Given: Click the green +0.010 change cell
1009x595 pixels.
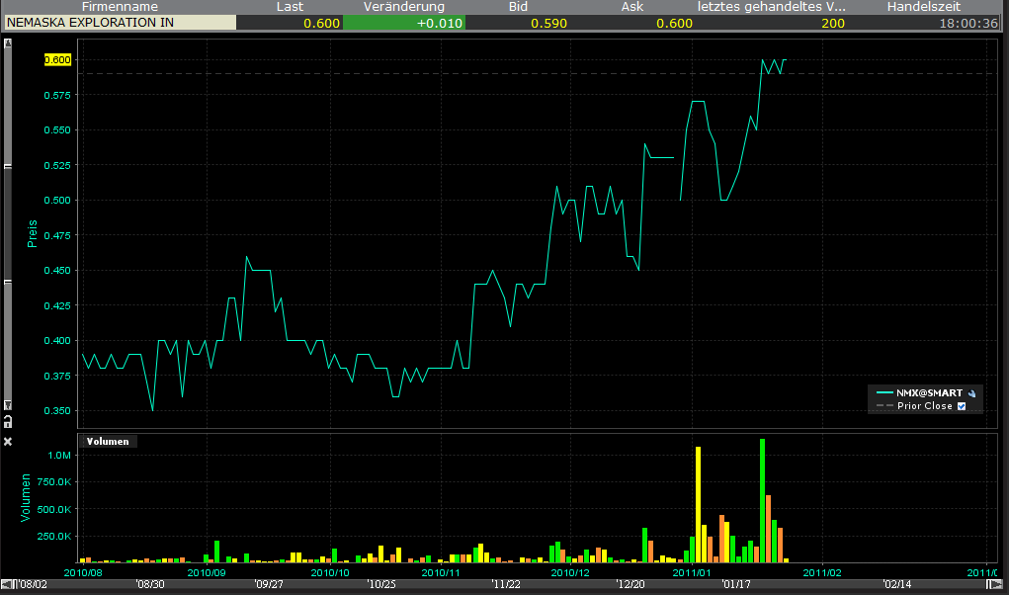Looking at the screenshot, I should point(404,23).
